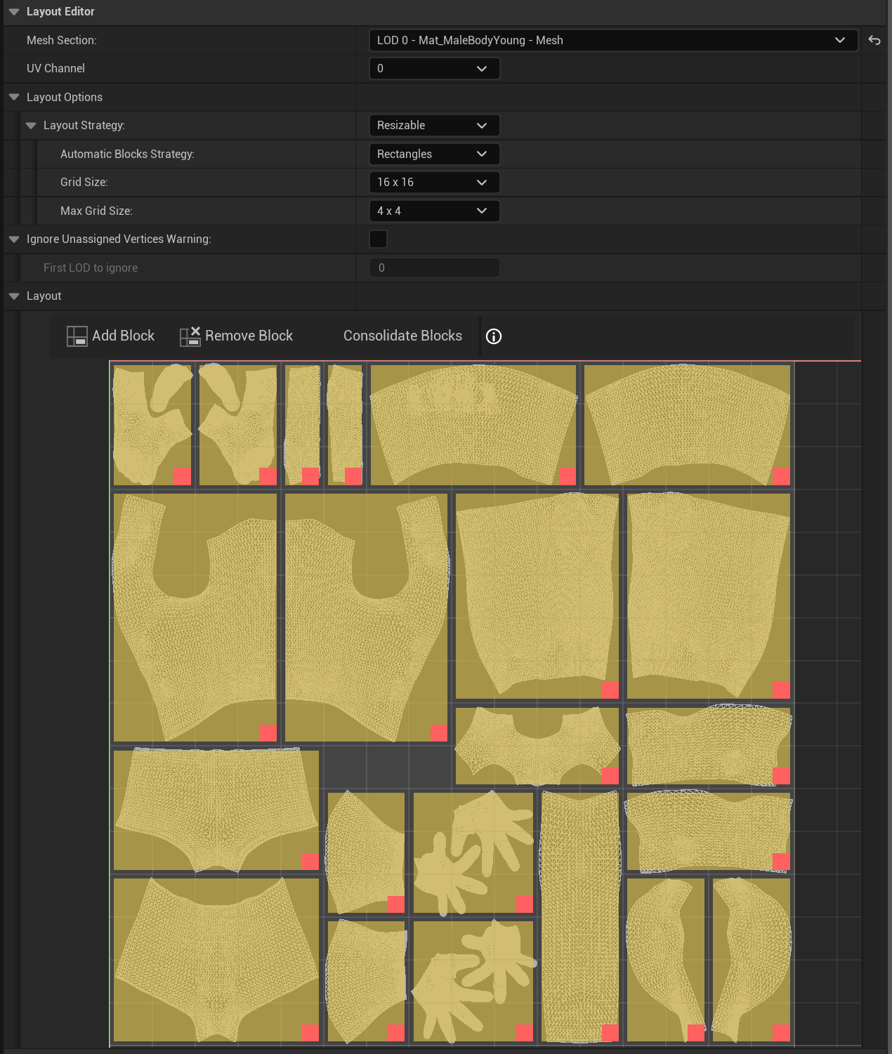The width and height of the screenshot is (892, 1054).
Task: Collapse the Layout section
Action: [x=14, y=296]
